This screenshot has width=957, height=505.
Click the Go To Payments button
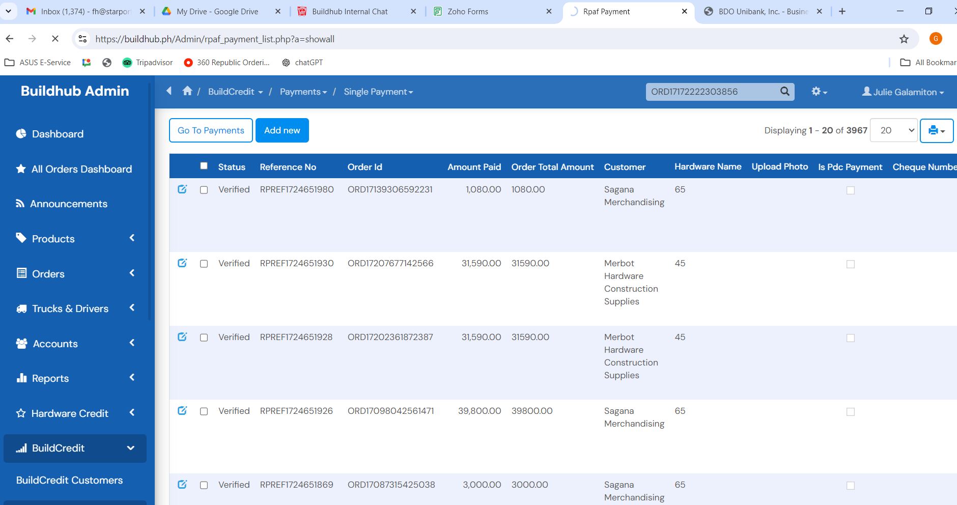[211, 131]
